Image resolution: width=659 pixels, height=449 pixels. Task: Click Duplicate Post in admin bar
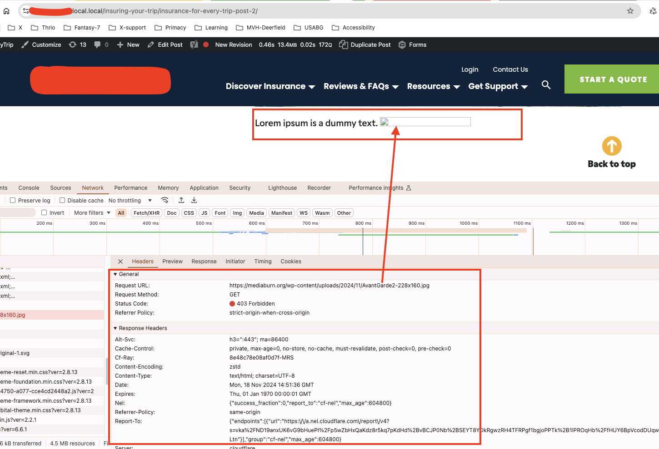pos(365,44)
